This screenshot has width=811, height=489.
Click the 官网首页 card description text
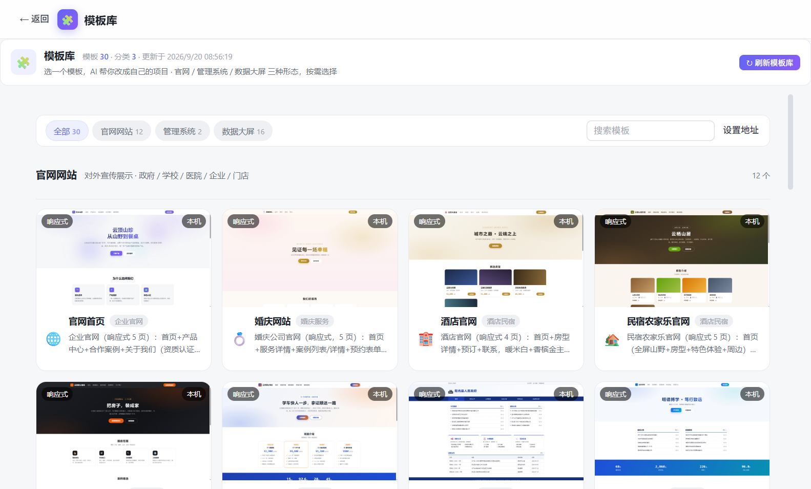(134, 343)
